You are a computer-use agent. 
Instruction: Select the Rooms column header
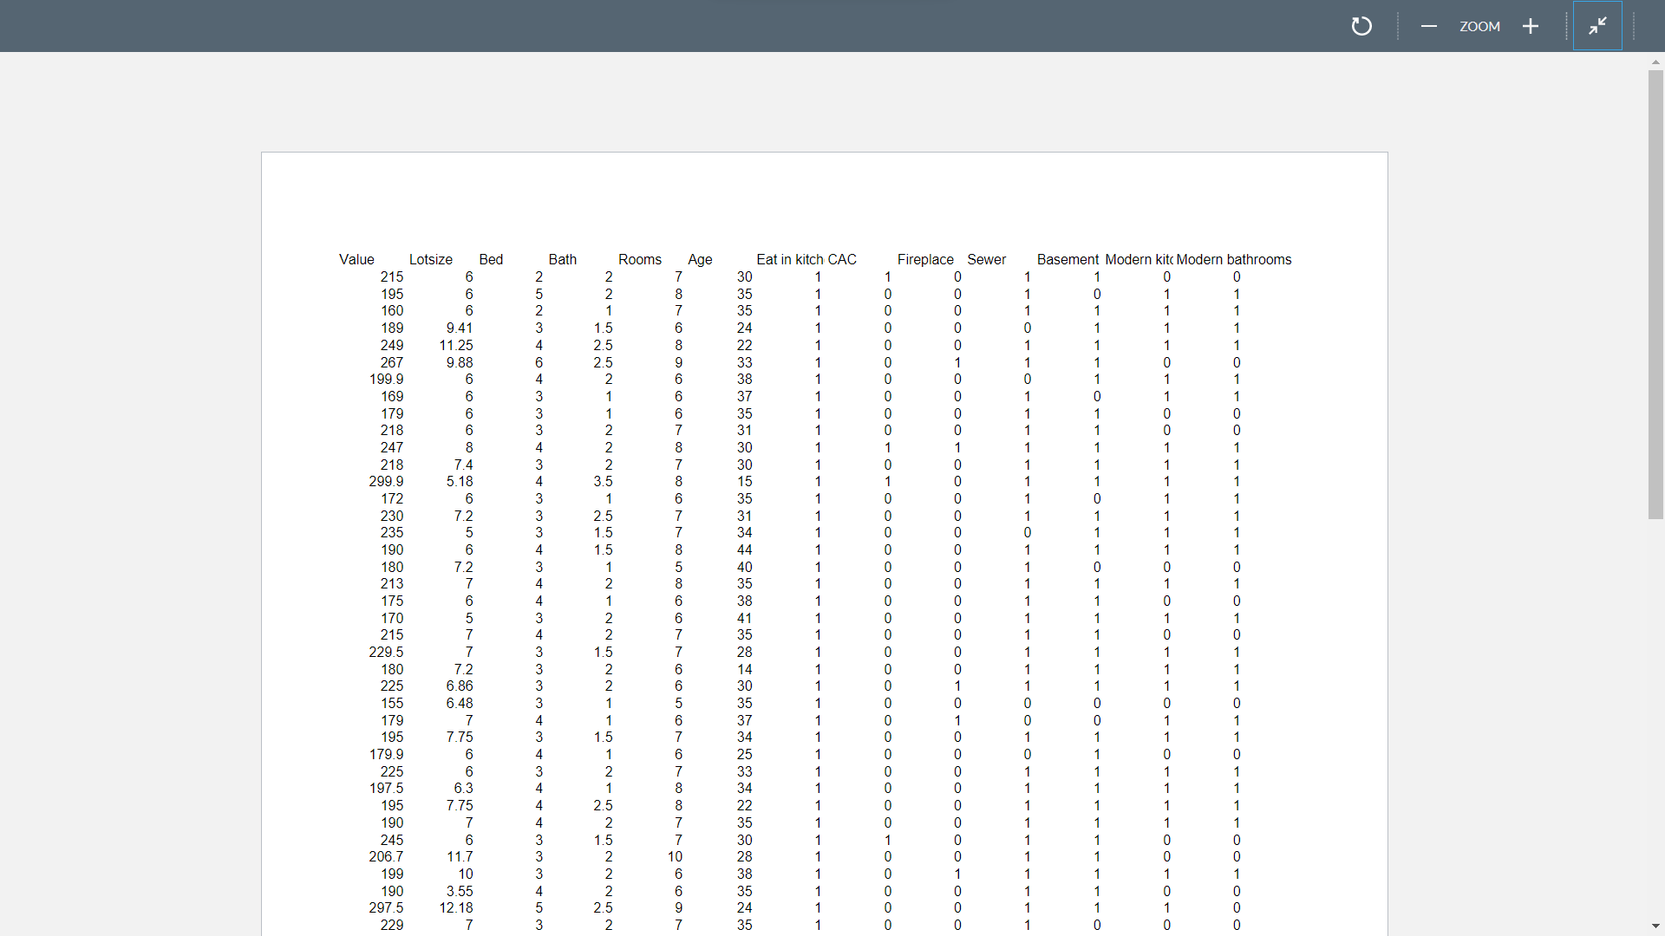point(639,259)
